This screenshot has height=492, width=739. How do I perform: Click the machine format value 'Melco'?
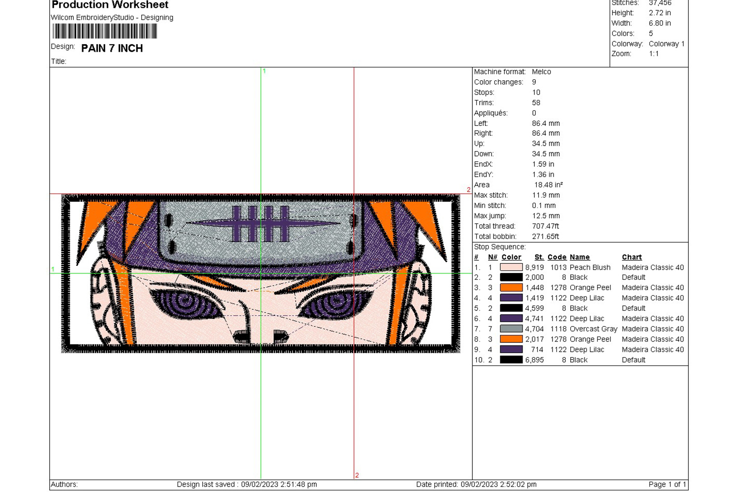(x=541, y=72)
